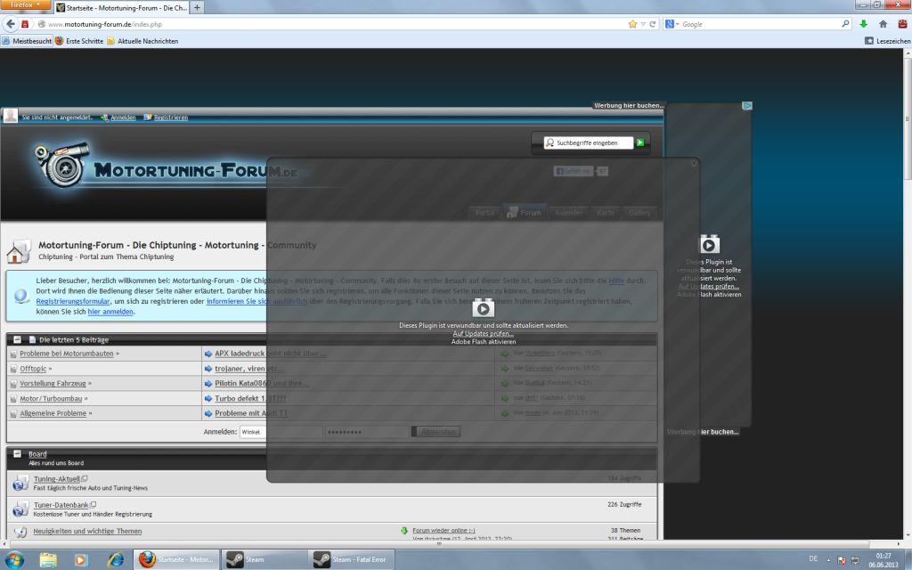912x570 pixels.
Task: Click the forum search 'Suchbegriffe eingeben' field
Action: pos(588,142)
